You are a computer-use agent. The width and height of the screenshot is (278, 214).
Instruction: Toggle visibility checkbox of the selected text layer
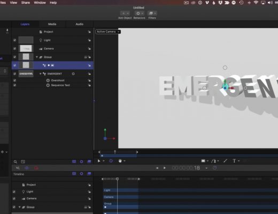(x=14, y=65)
